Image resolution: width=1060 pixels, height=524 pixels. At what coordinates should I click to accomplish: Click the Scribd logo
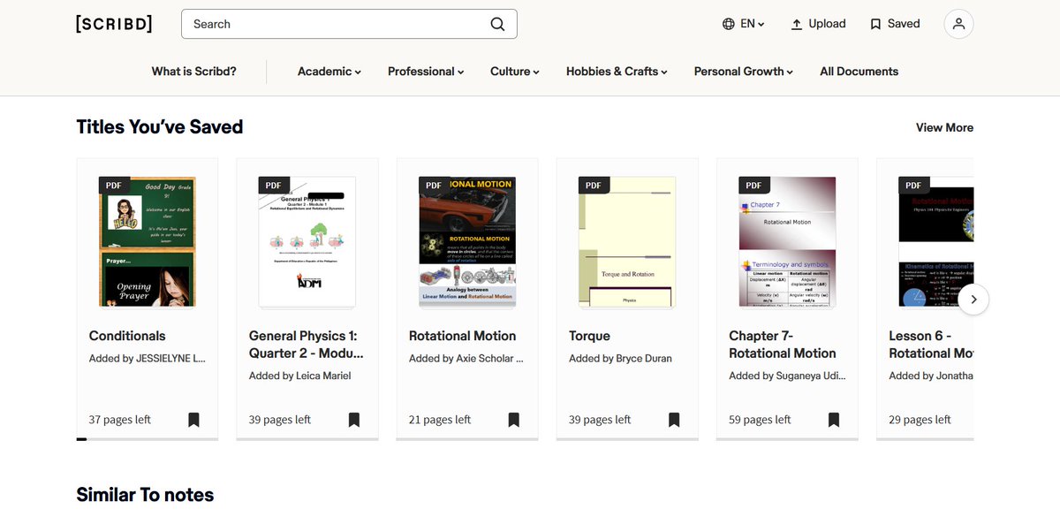pyautogui.click(x=114, y=24)
